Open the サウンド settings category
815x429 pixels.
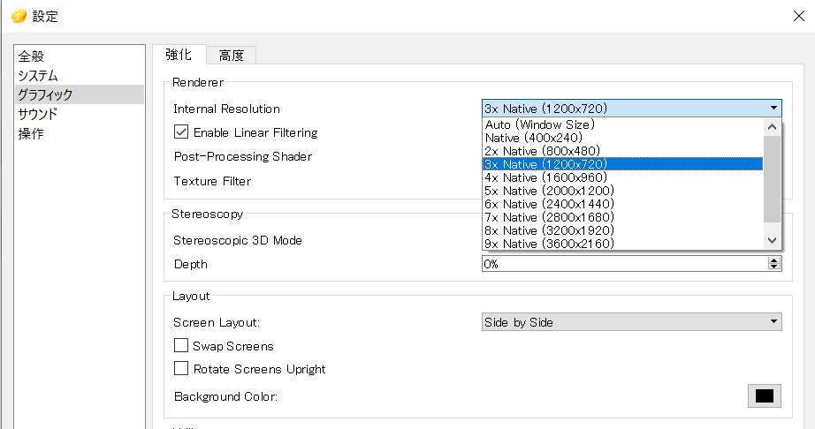(38, 114)
